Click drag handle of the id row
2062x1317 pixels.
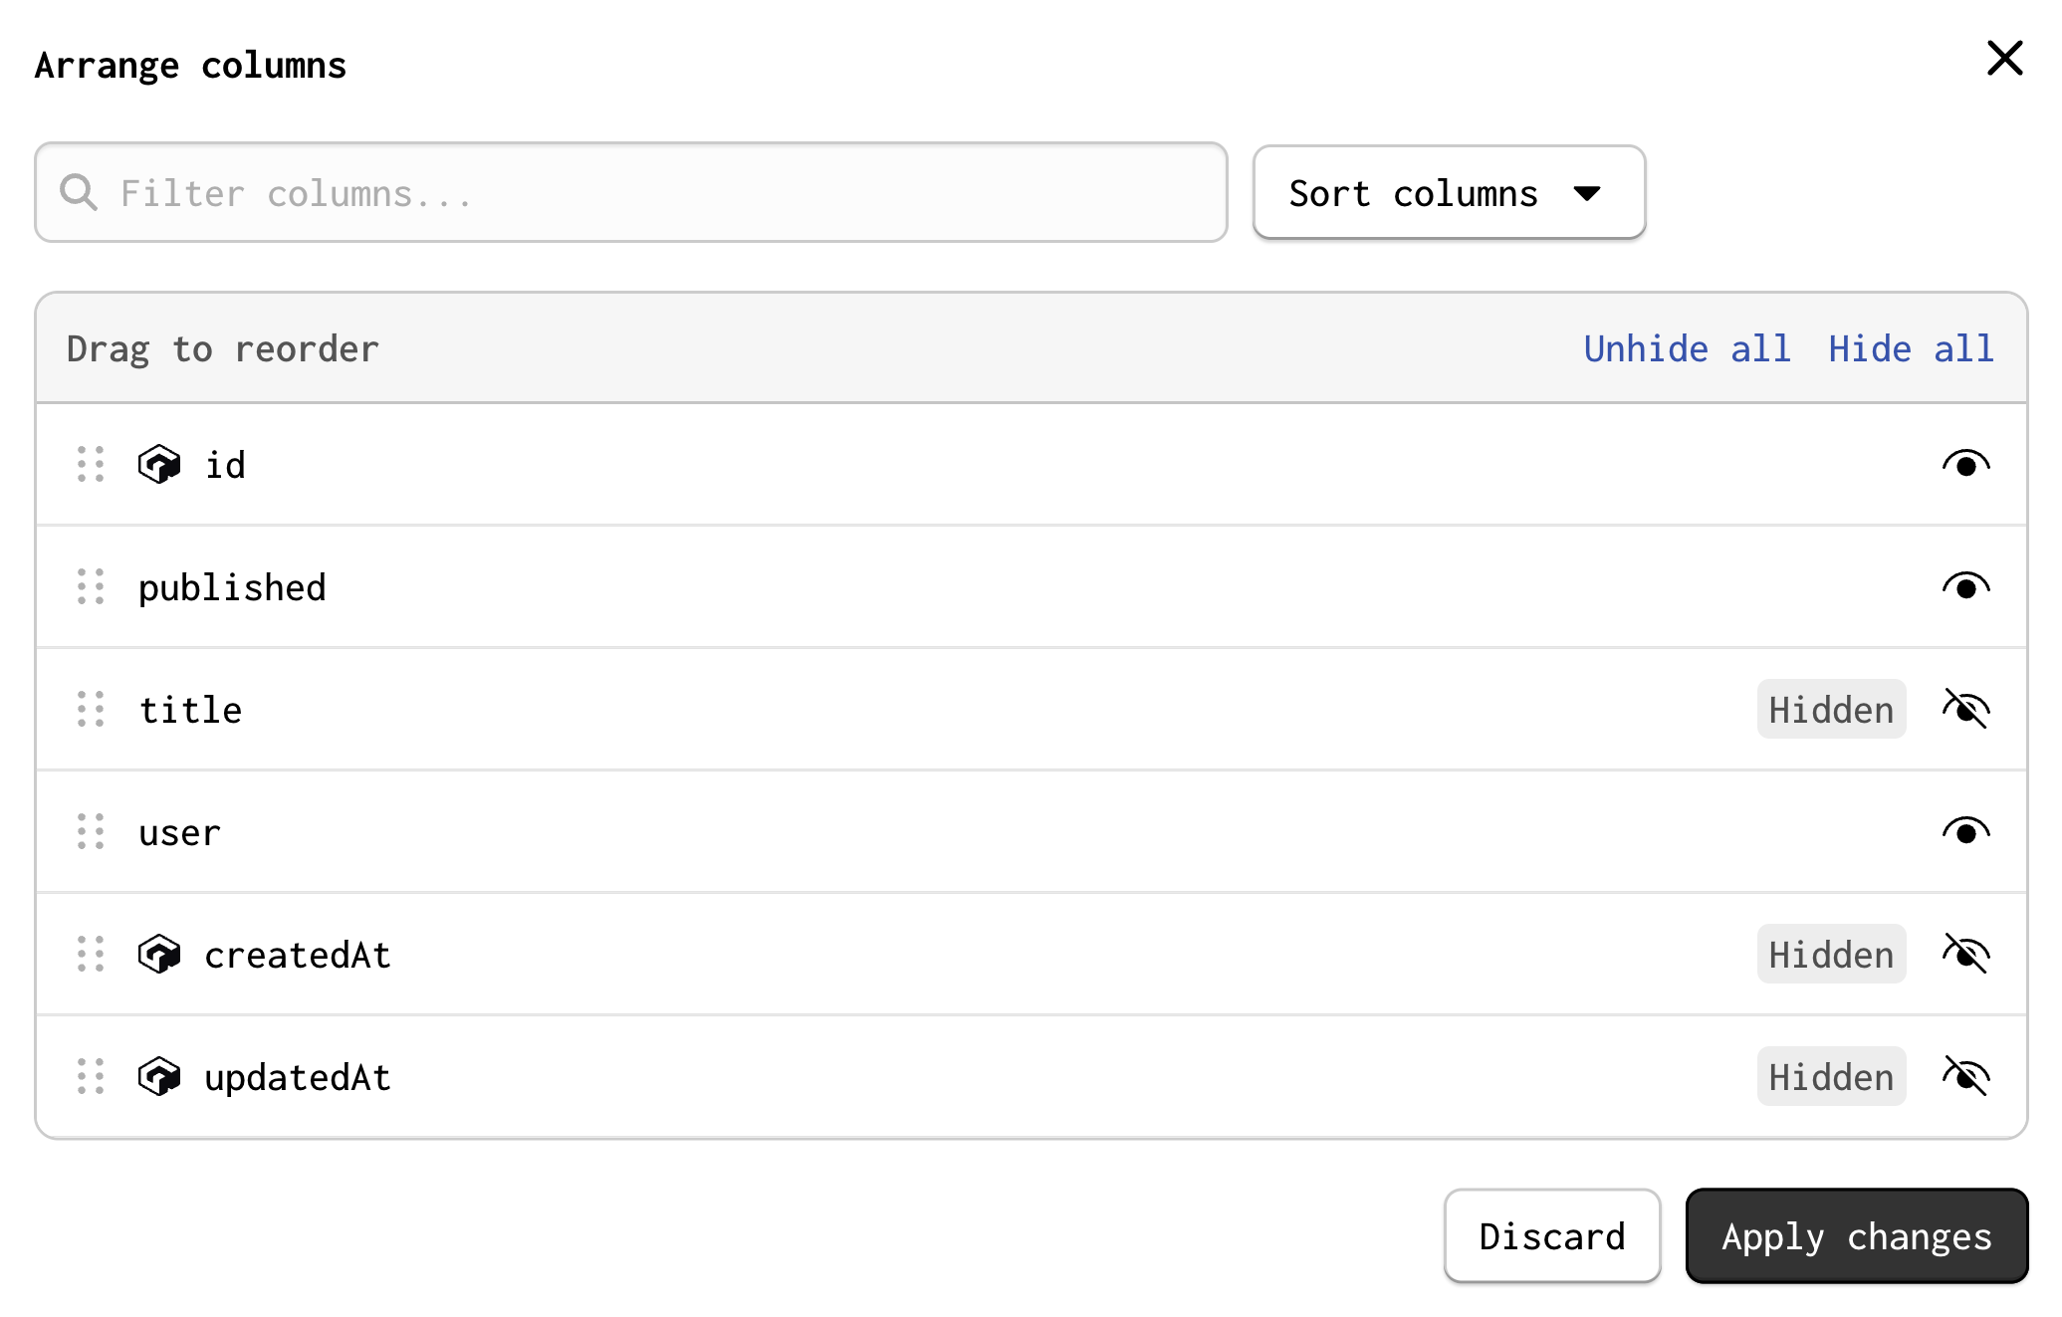point(91,465)
